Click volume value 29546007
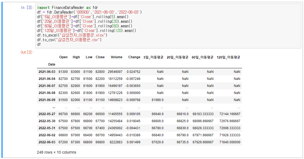 [x=115, y=72]
